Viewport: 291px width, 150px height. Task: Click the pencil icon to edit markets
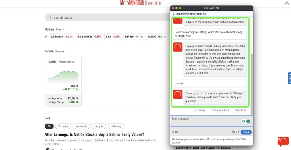tap(46, 37)
